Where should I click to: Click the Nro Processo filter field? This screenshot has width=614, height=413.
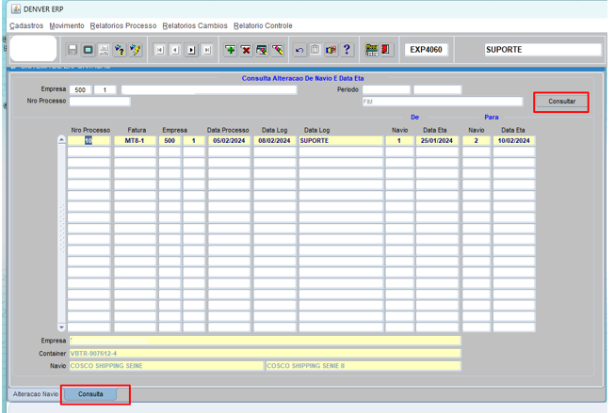tap(100, 102)
